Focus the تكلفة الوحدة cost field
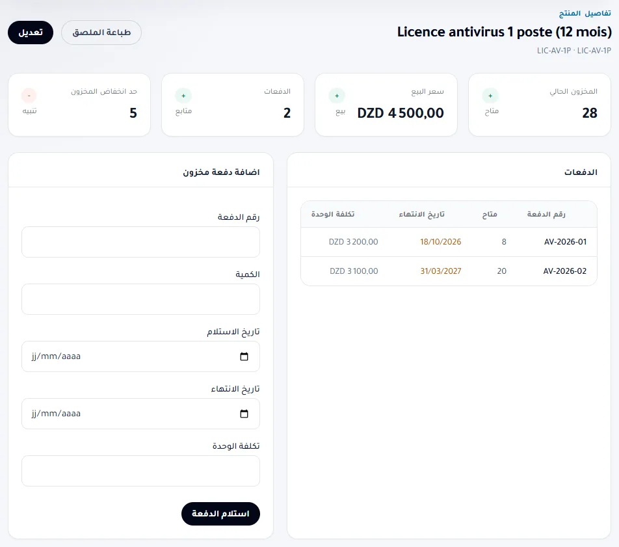This screenshot has width=619, height=547. pos(140,471)
